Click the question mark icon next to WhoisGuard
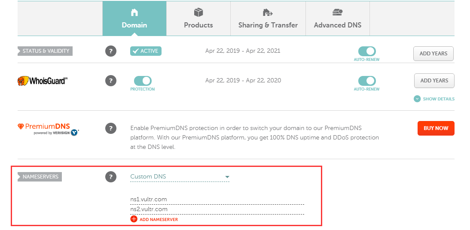470x230 pixels. 110,81
